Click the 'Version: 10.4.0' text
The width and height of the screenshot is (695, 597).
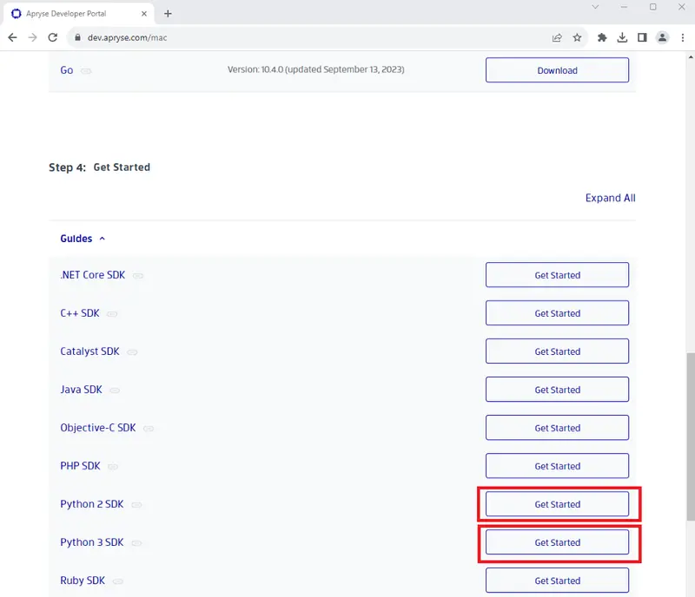(x=315, y=69)
